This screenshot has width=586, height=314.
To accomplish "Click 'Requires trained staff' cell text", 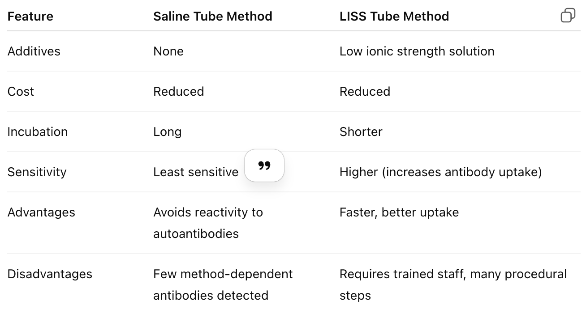I will coord(453,284).
